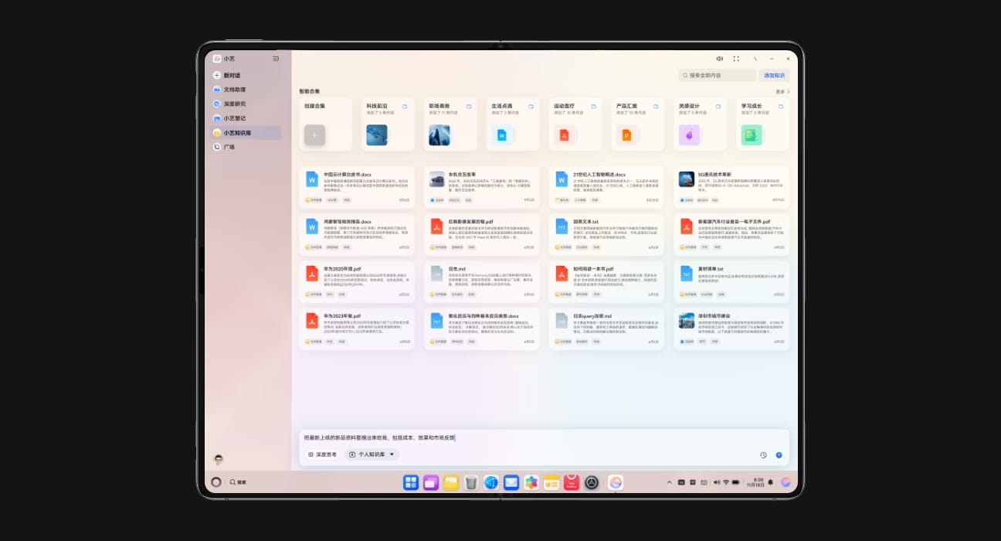Show hidden system tray icons arrow

(x=669, y=482)
